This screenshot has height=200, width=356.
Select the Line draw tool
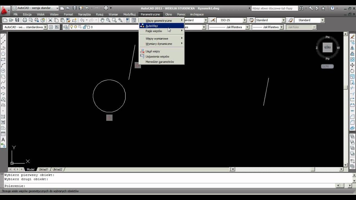pyautogui.click(x=3, y=36)
